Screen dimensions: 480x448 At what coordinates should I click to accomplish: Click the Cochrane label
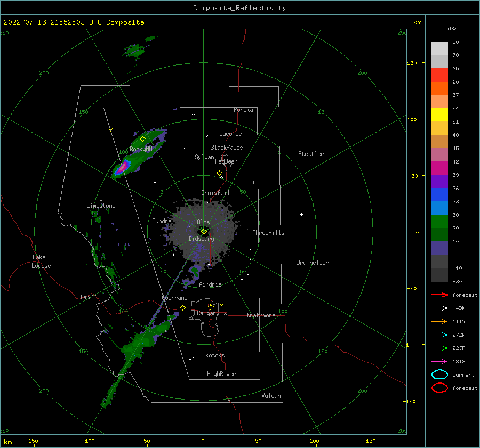174,298
